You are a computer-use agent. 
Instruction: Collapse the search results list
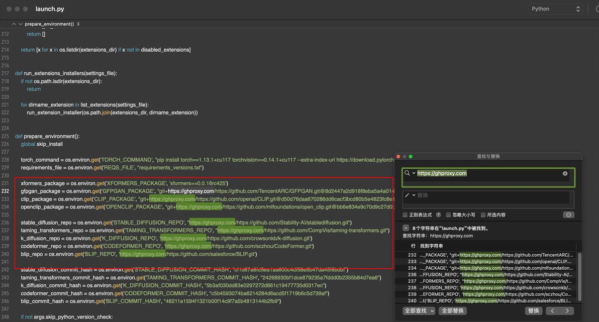coord(406,228)
